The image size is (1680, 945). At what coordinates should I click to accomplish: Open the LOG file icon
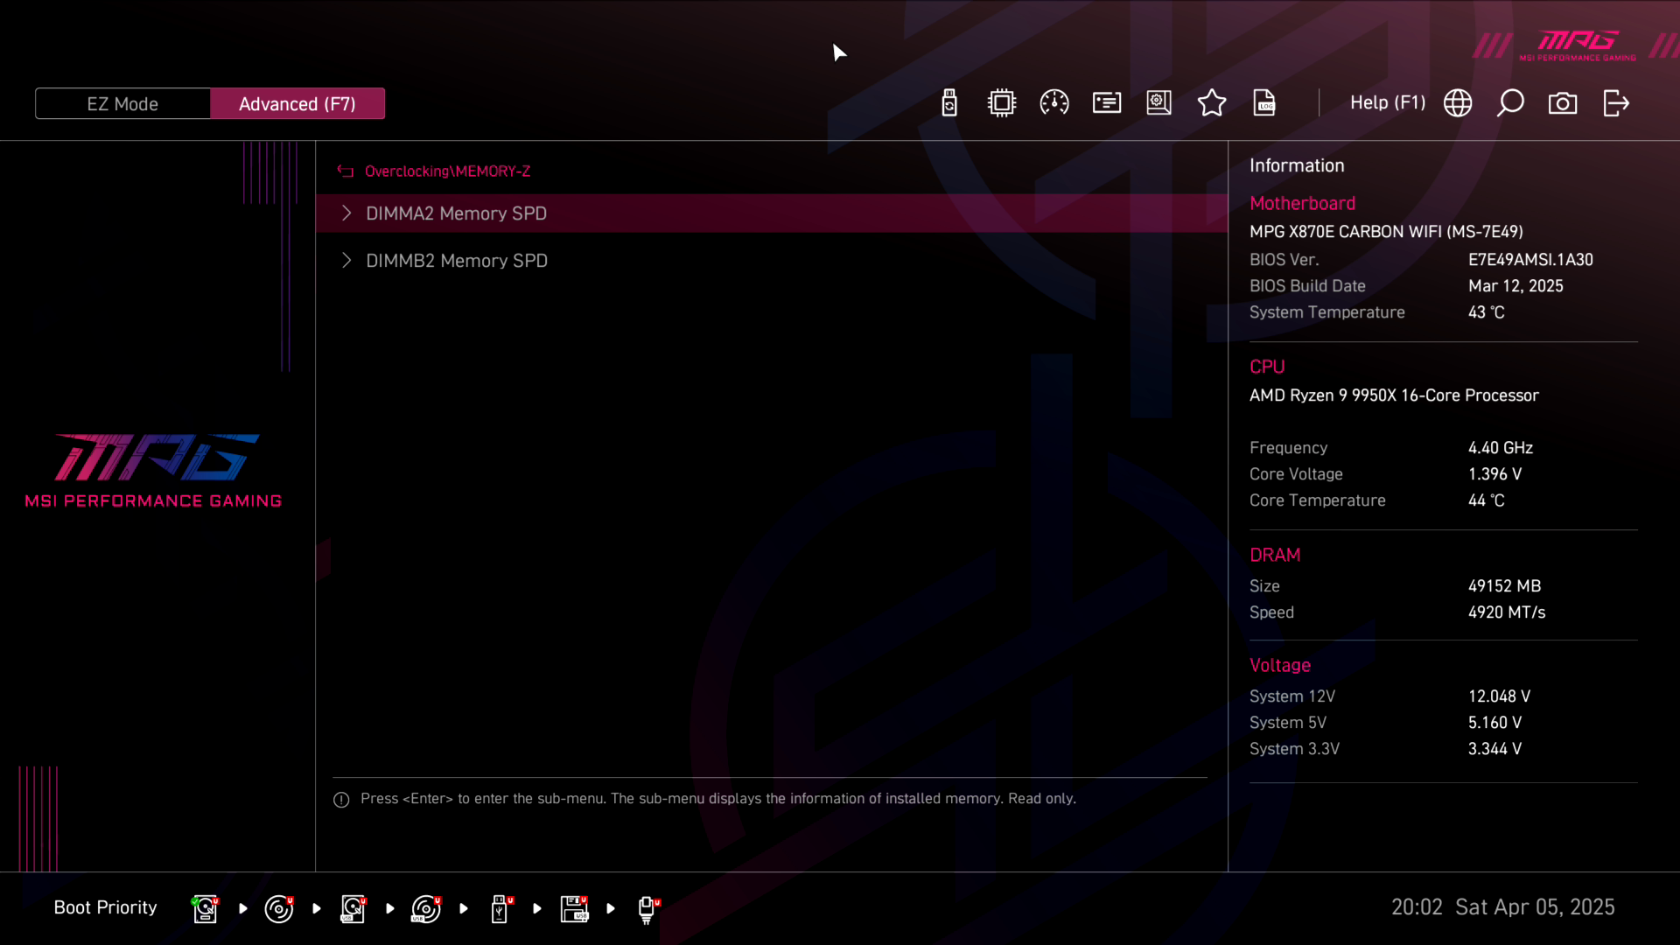(1264, 103)
